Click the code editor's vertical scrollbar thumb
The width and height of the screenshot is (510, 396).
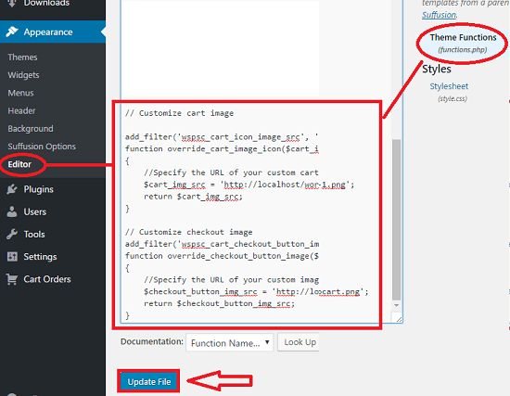397,220
